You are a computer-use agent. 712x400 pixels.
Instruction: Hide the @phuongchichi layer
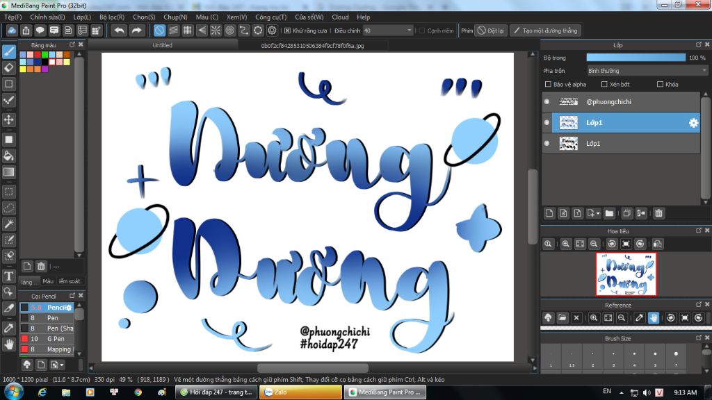(x=547, y=102)
